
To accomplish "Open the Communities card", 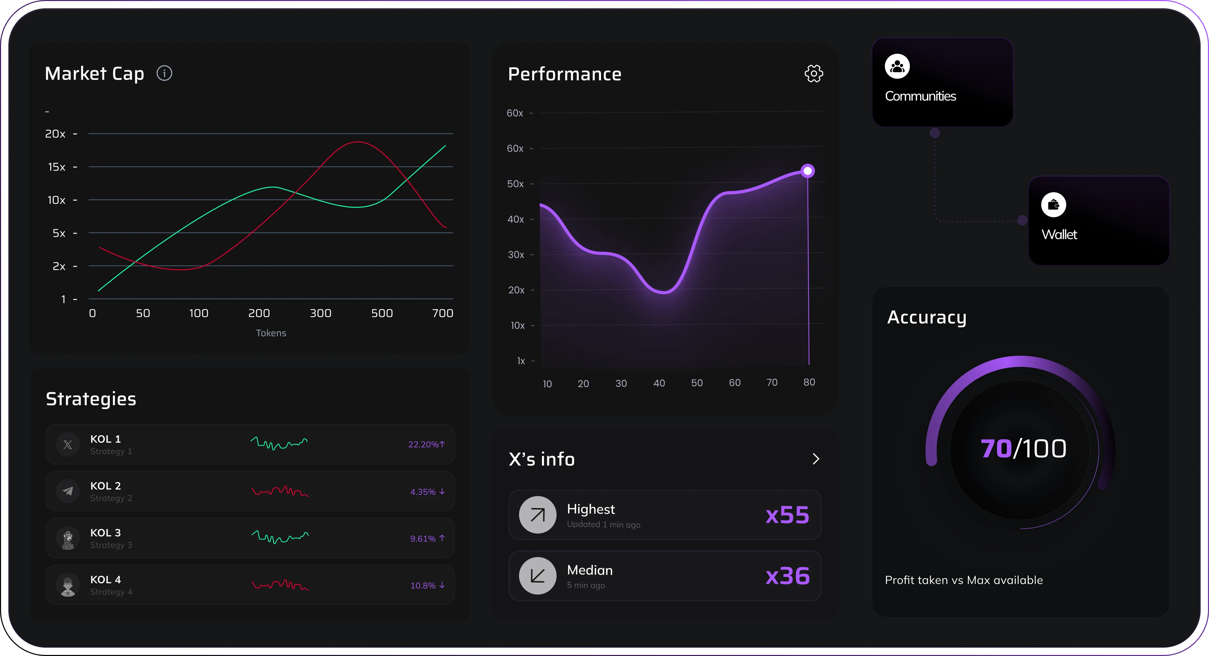I will [x=943, y=82].
